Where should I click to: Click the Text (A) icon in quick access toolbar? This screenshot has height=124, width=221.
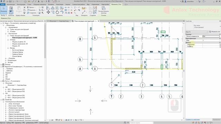[x=38, y=1]
